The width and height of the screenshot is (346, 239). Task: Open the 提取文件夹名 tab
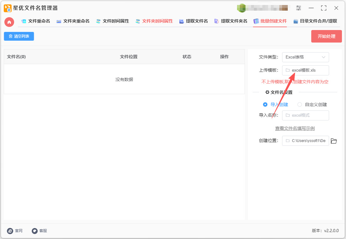pyautogui.click(x=231, y=21)
